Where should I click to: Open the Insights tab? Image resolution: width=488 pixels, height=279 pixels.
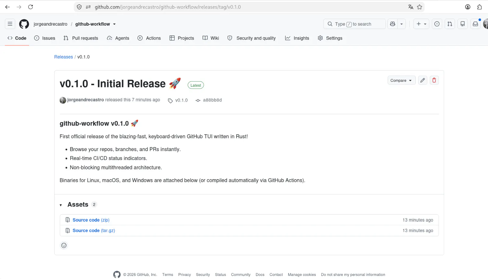[297, 38]
